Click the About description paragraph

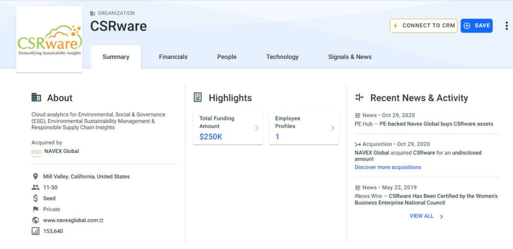99,121
